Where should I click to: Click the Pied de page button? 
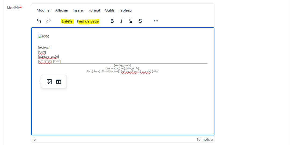click(88, 21)
